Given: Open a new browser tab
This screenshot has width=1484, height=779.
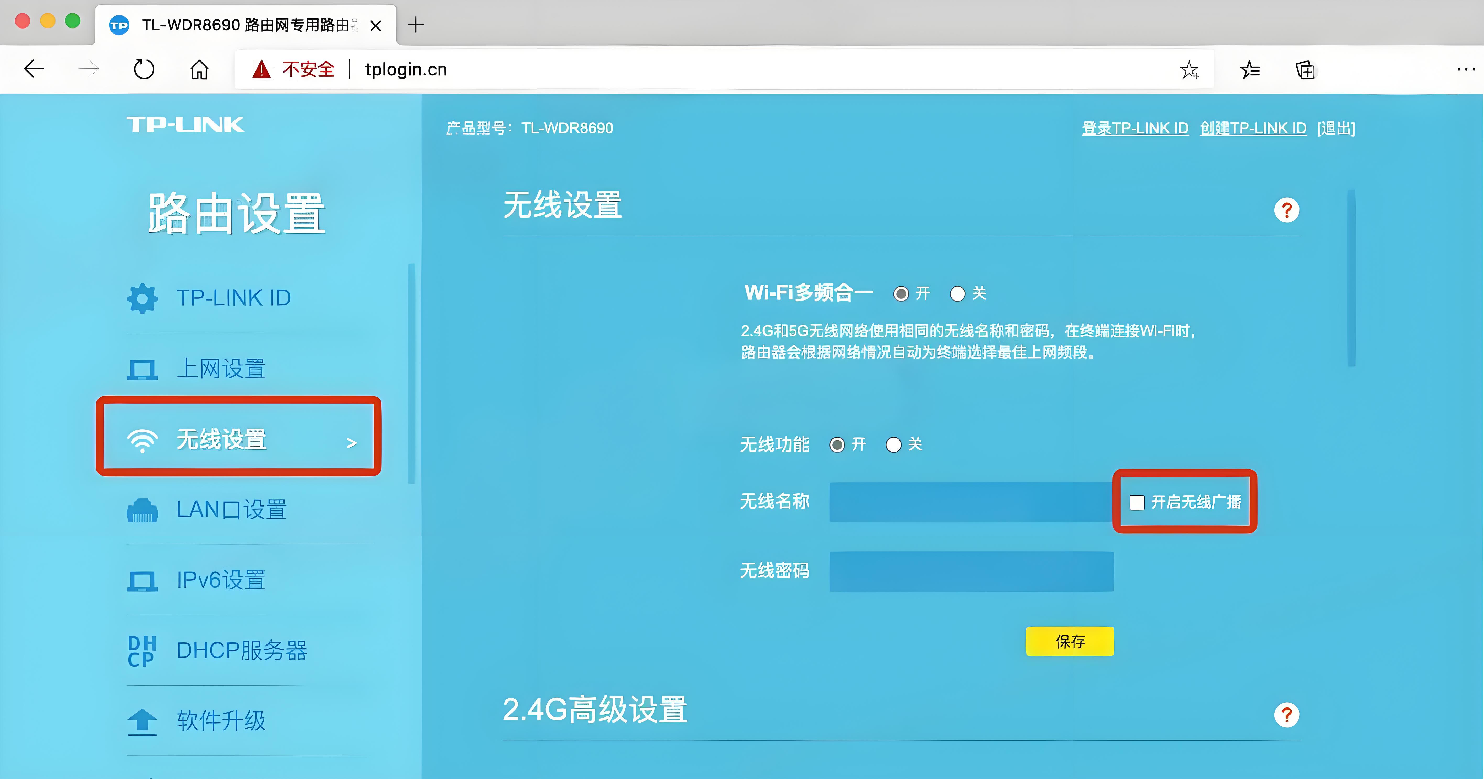Looking at the screenshot, I should (x=415, y=25).
